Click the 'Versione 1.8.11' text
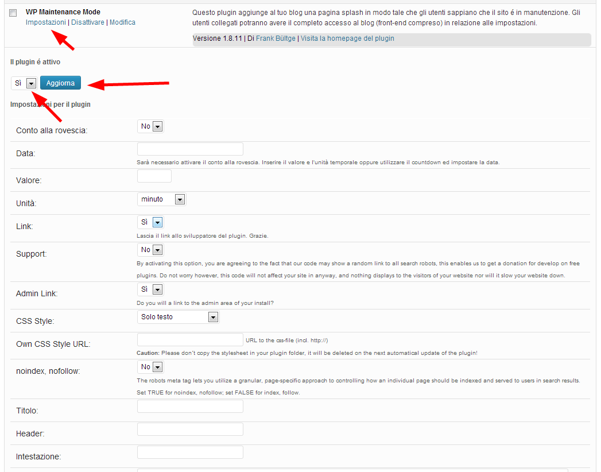Viewport: 601px width, 472px height. coord(218,38)
